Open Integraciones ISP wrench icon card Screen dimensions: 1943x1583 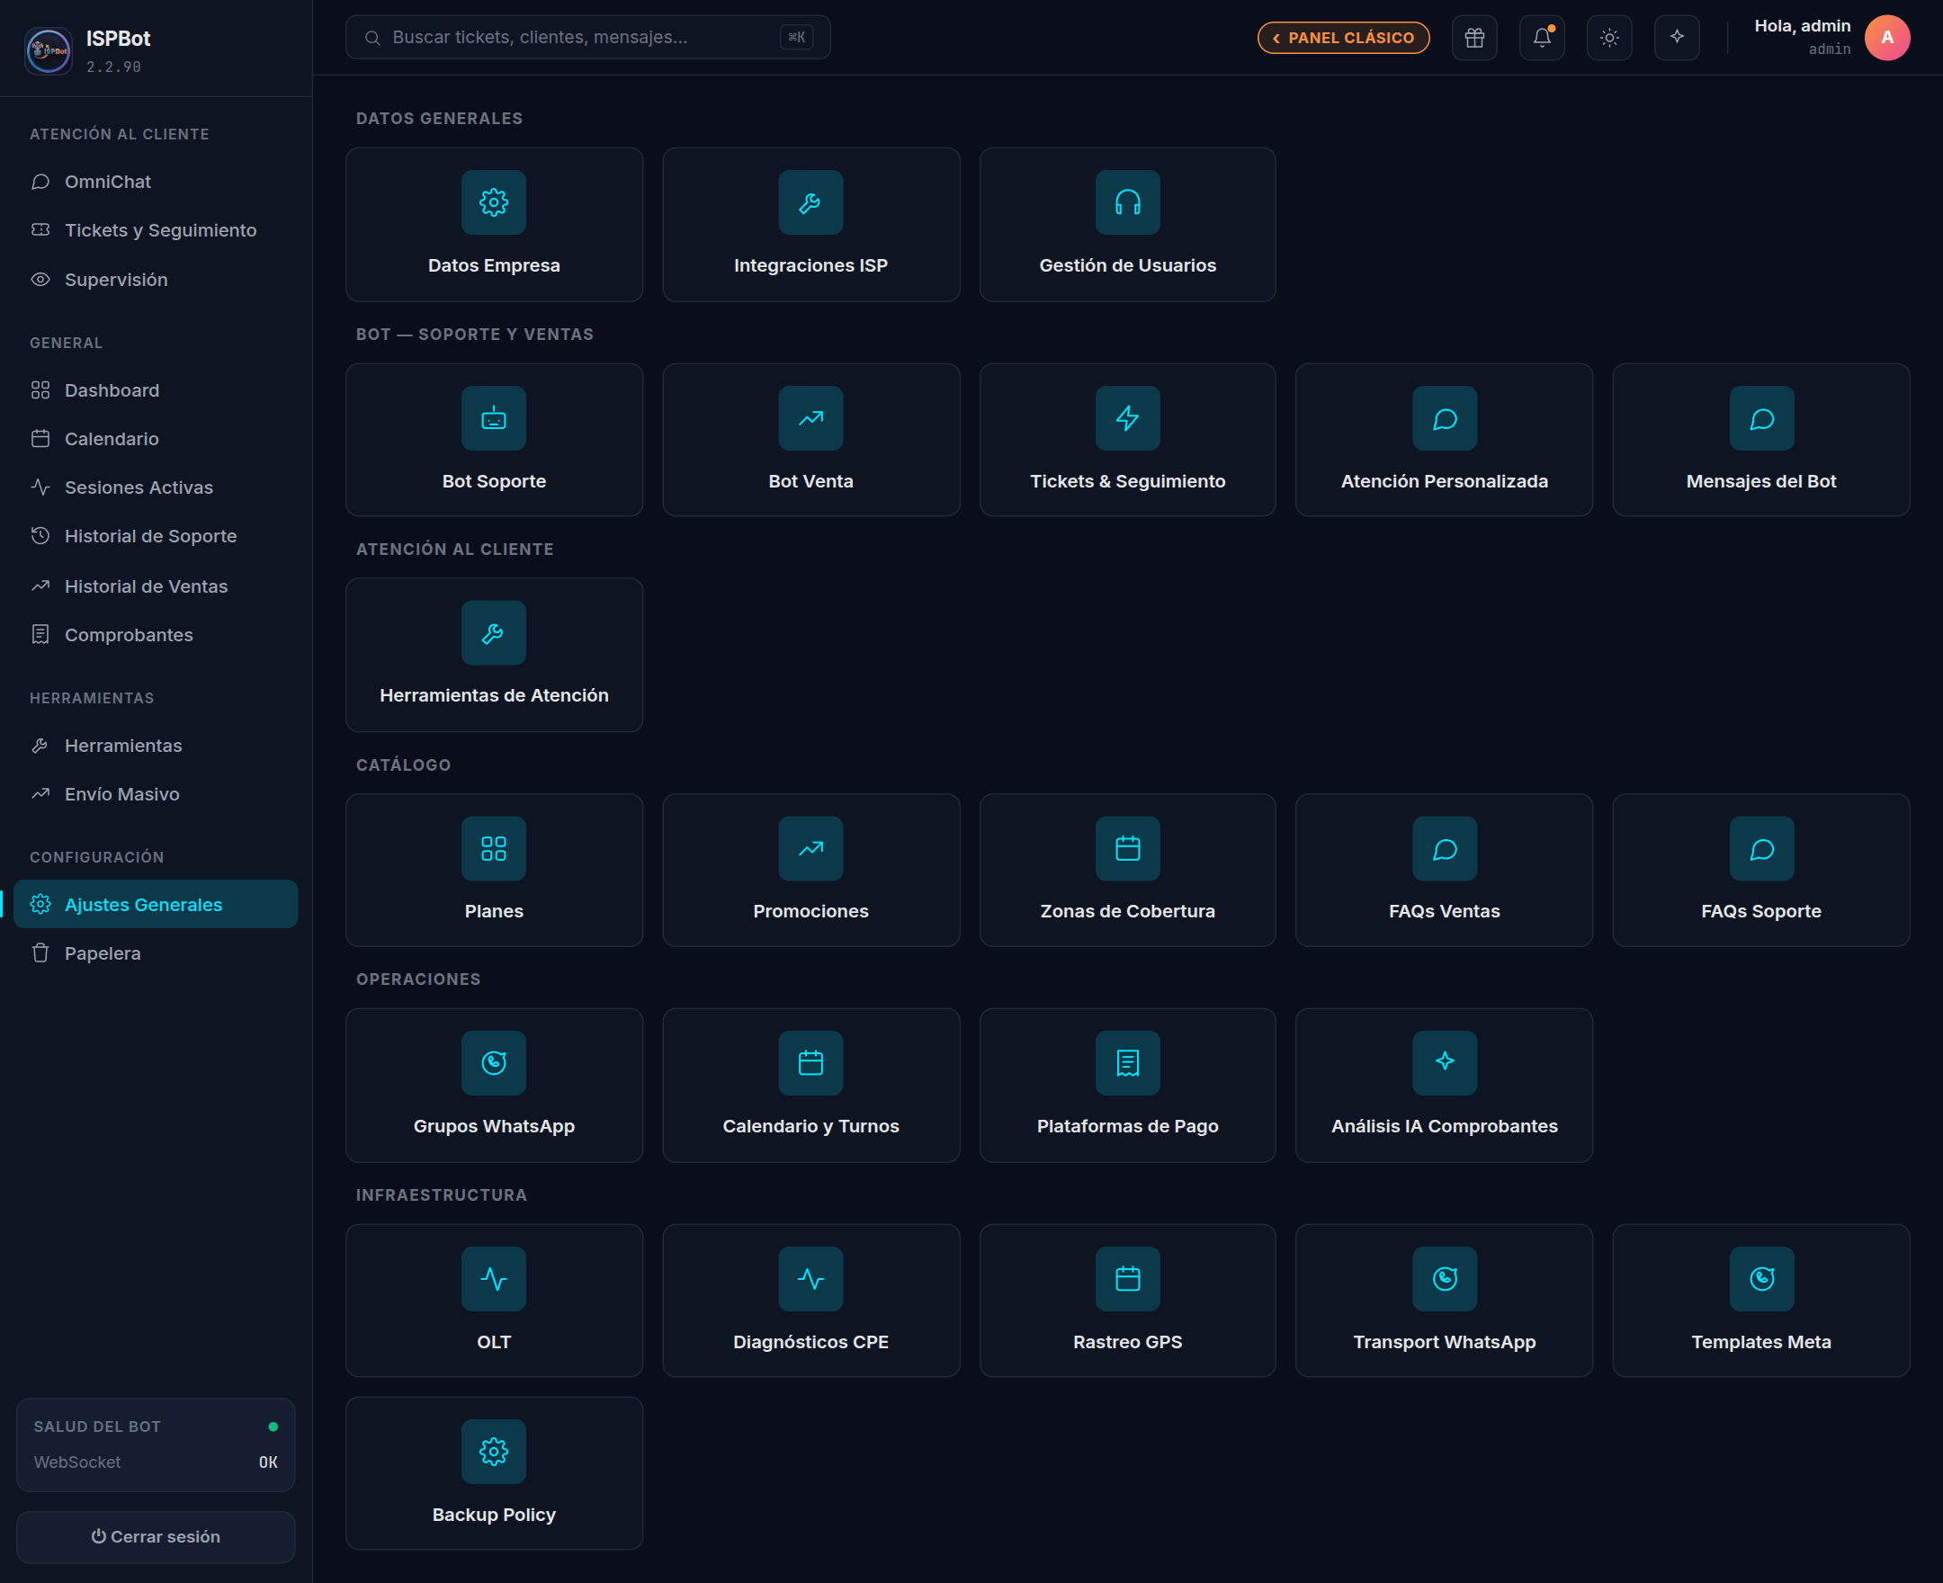coord(810,202)
